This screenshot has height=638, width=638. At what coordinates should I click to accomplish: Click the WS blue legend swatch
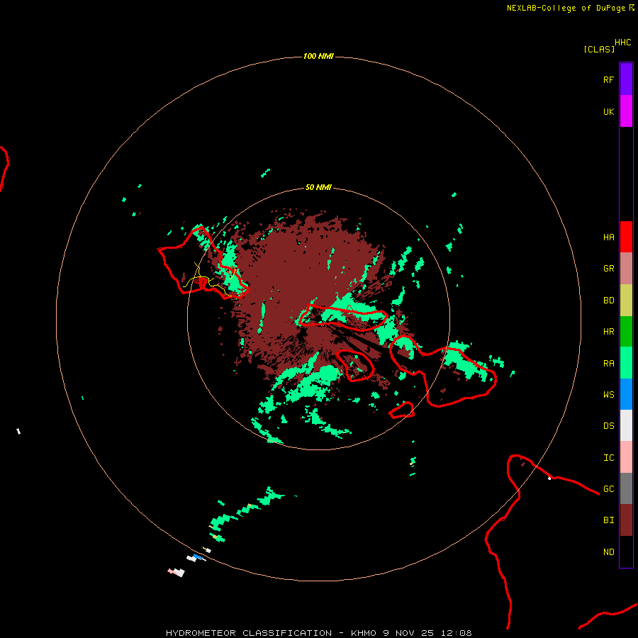626,394
